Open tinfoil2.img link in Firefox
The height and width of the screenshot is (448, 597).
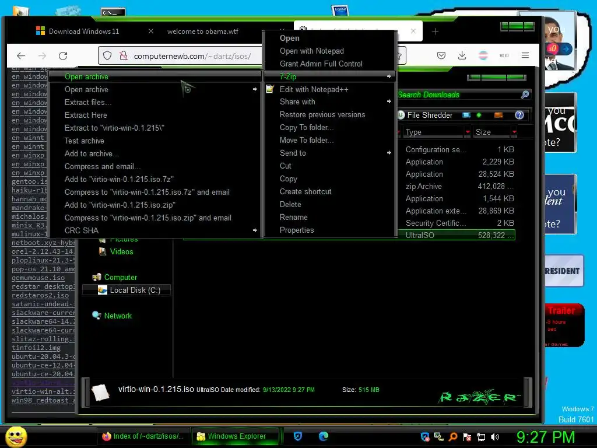tap(36, 348)
